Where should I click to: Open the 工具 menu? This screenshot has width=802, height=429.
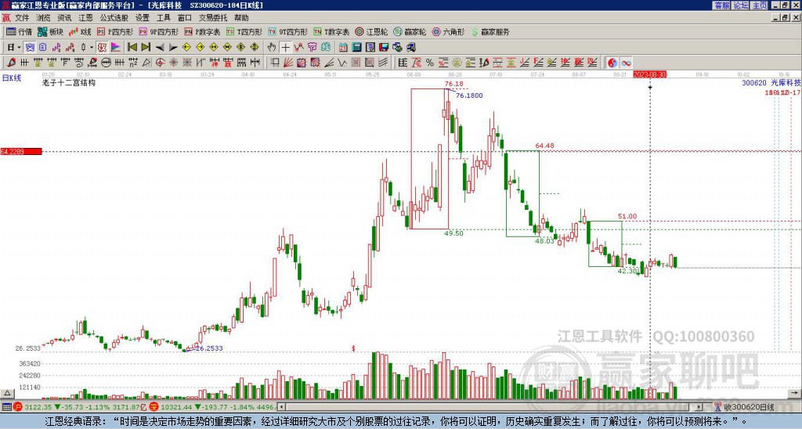[163, 18]
